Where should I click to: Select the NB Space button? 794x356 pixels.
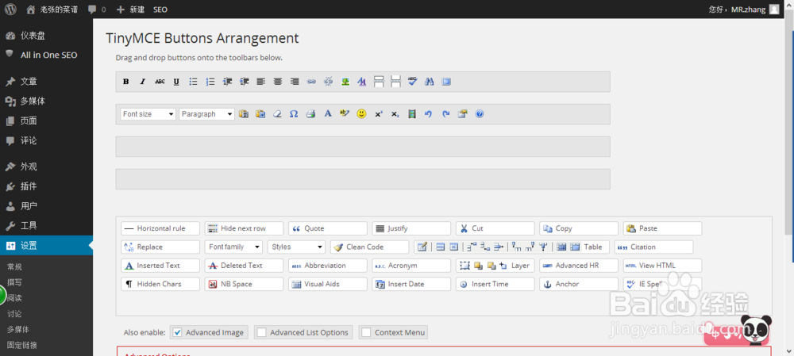[244, 284]
